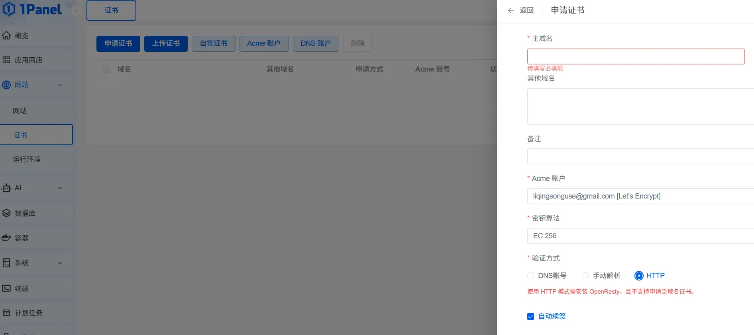Focus the 其他域名 text area
754x335 pixels.
pos(640,106)
